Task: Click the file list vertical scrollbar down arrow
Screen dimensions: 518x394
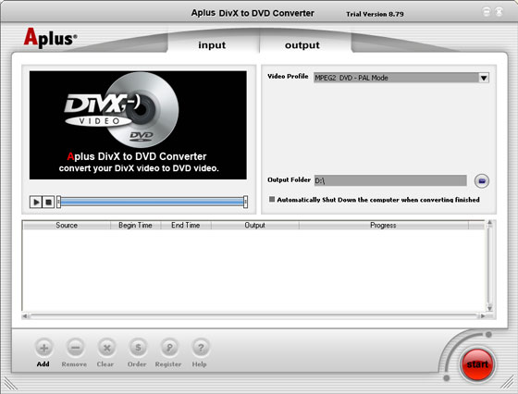Action: click(x=489, y=308)
